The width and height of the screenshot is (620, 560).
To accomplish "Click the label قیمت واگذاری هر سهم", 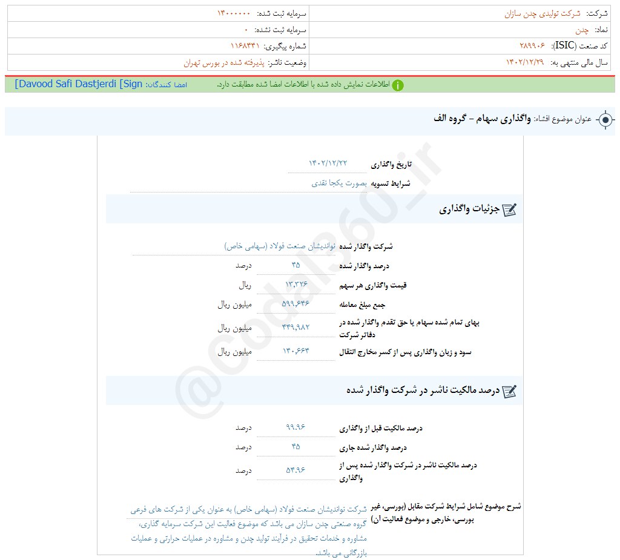I will [x=373, y=285].
